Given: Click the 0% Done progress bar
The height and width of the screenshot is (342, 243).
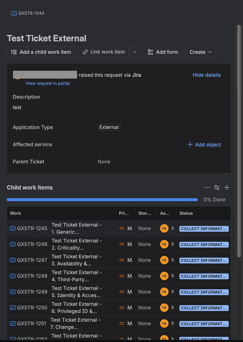Looking at the screenshot, I should click(102, 199).
